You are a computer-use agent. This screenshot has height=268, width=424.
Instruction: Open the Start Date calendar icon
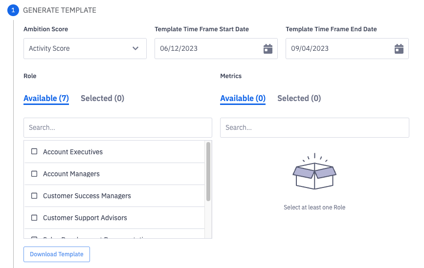(268, 49)
